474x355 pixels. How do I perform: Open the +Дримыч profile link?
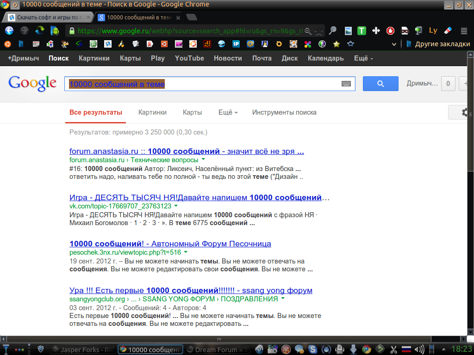click(23, 58)
